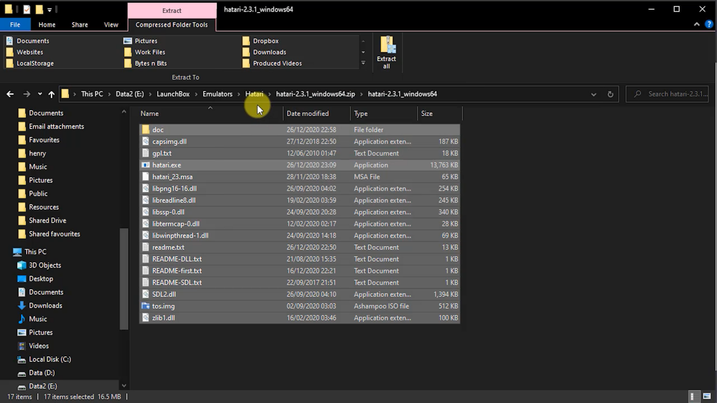
Task: Click the Up one level arrow
Action: click(x=51, y=94)
